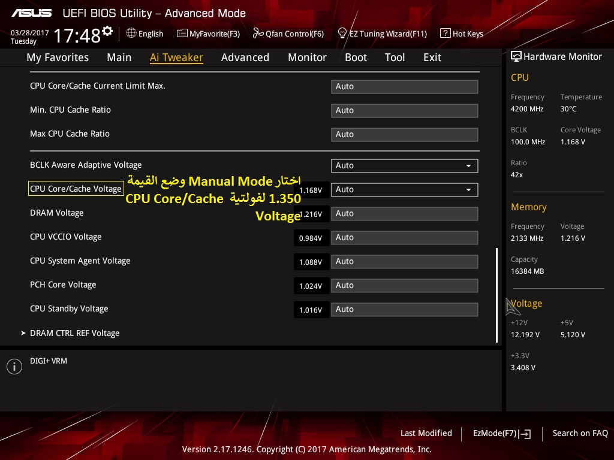Select the PCH Core Voltage label

(63, 285)
